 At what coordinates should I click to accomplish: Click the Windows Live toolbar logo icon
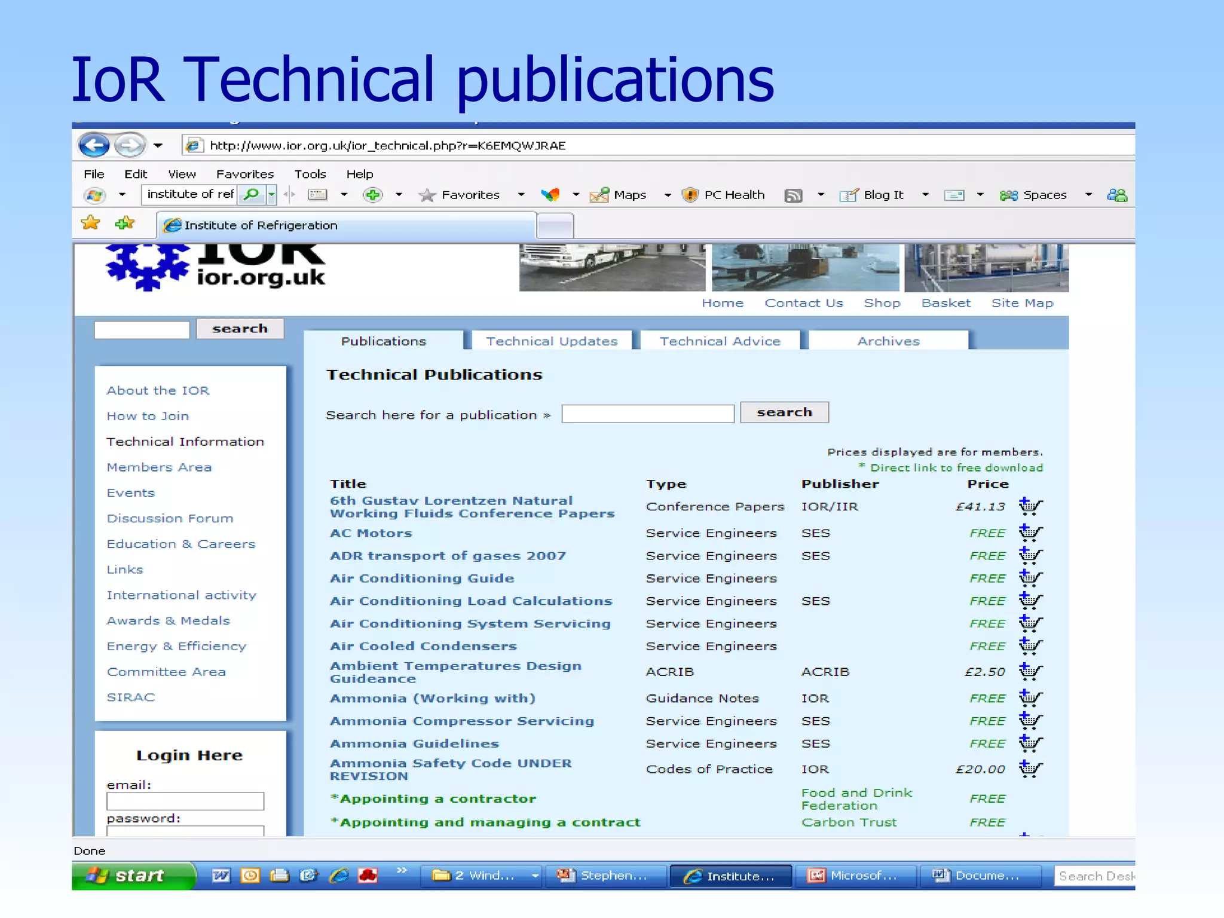pos(95,195)
